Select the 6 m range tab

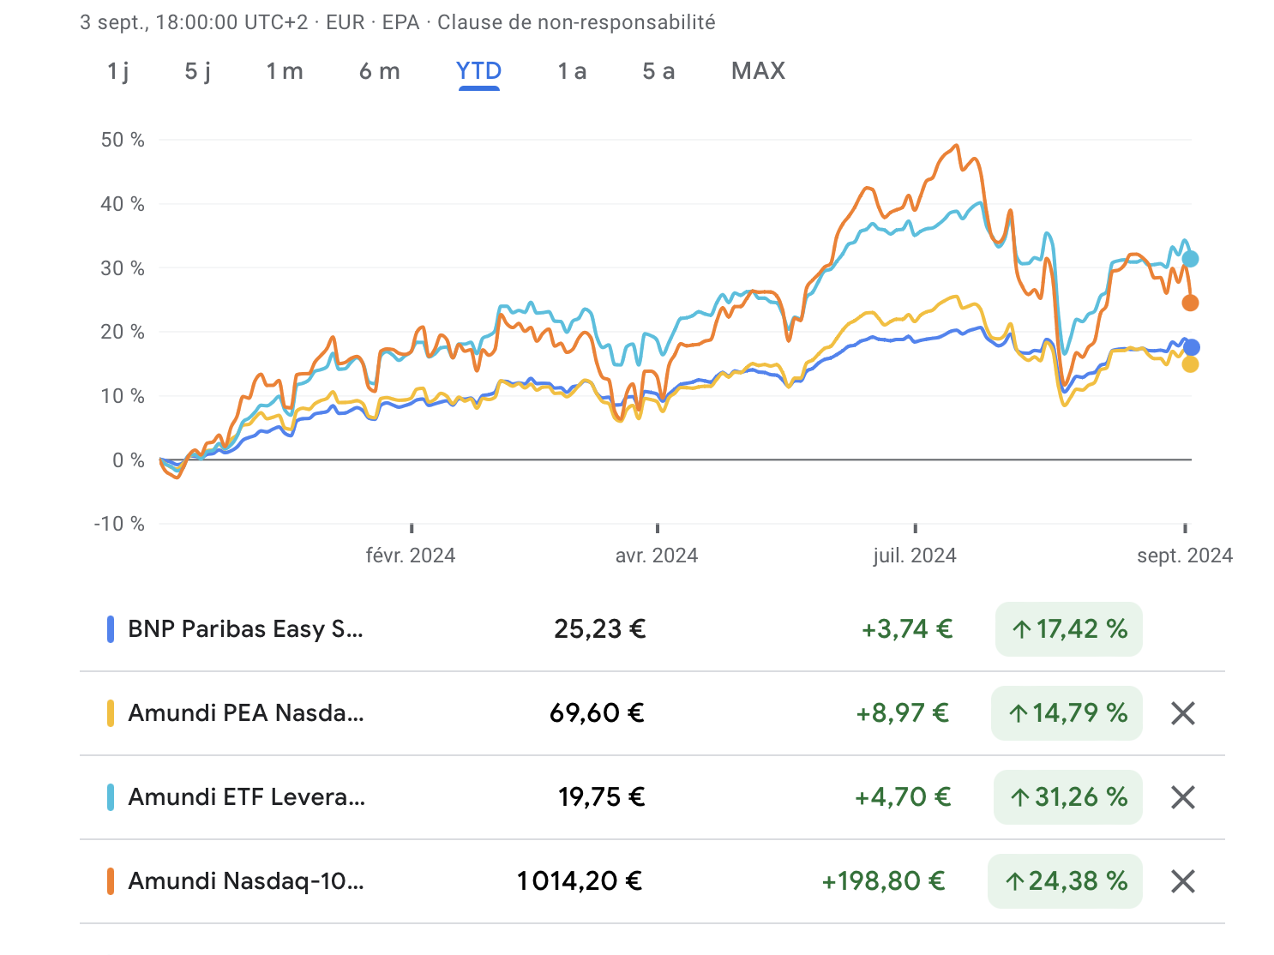380,71
